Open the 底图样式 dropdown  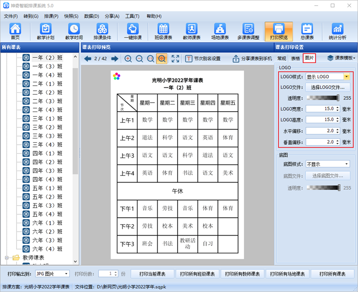tap(346, 164)
